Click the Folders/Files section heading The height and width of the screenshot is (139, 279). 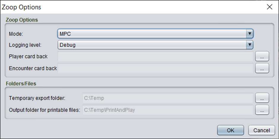(x=21, y=83)
